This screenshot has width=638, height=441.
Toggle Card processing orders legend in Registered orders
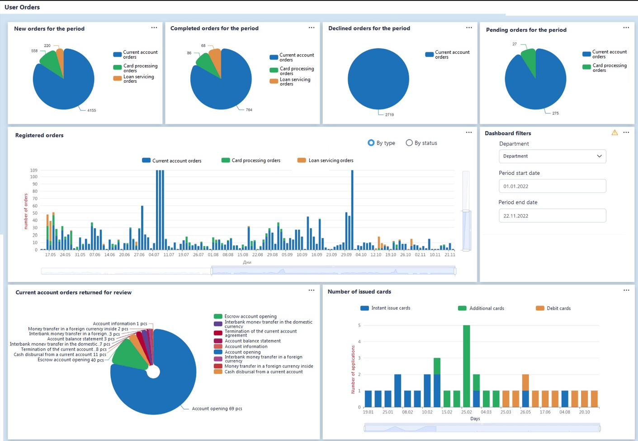tap(251, 160)
